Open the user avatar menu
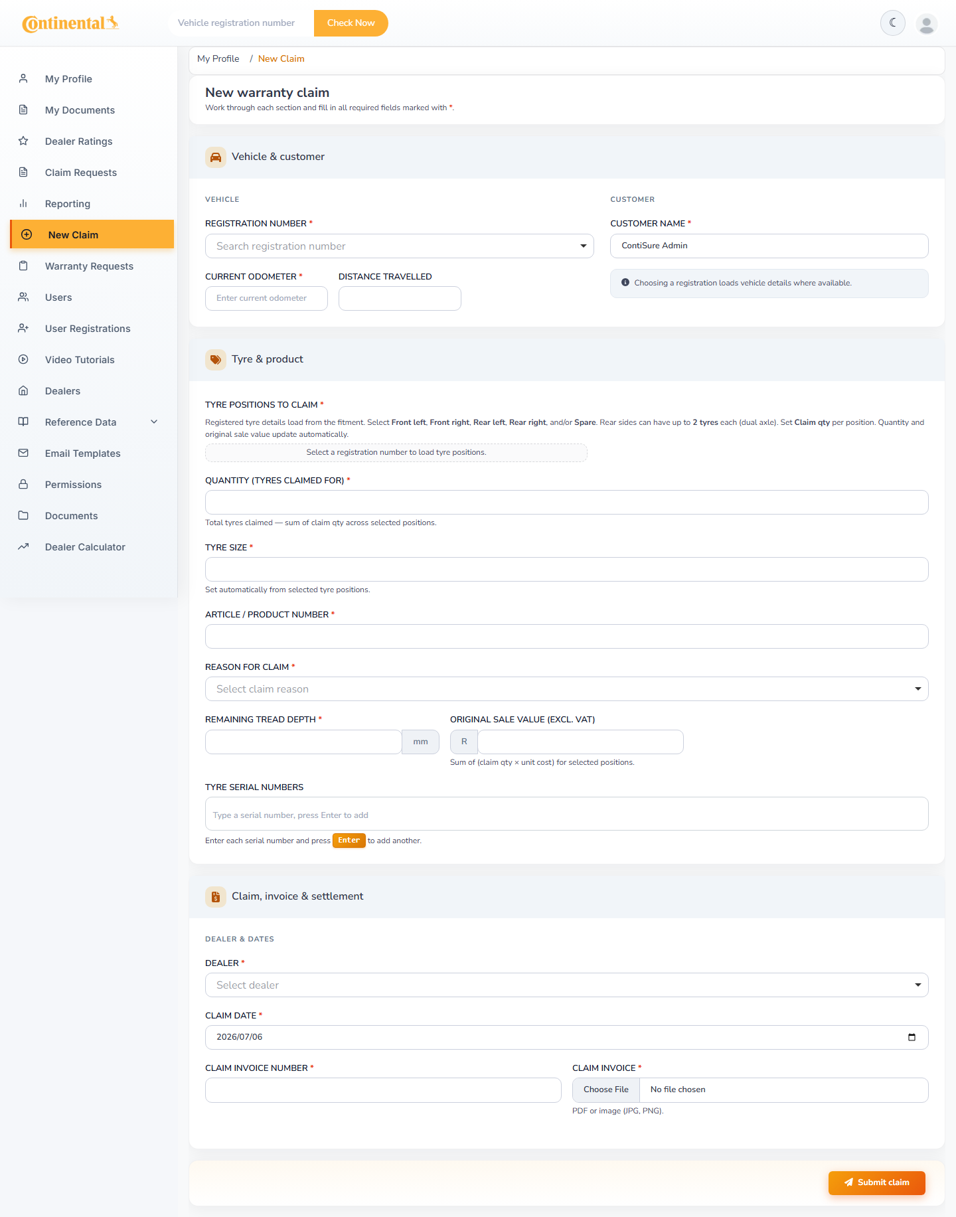Screen dimensions: 956x1217 click(926, 24)
